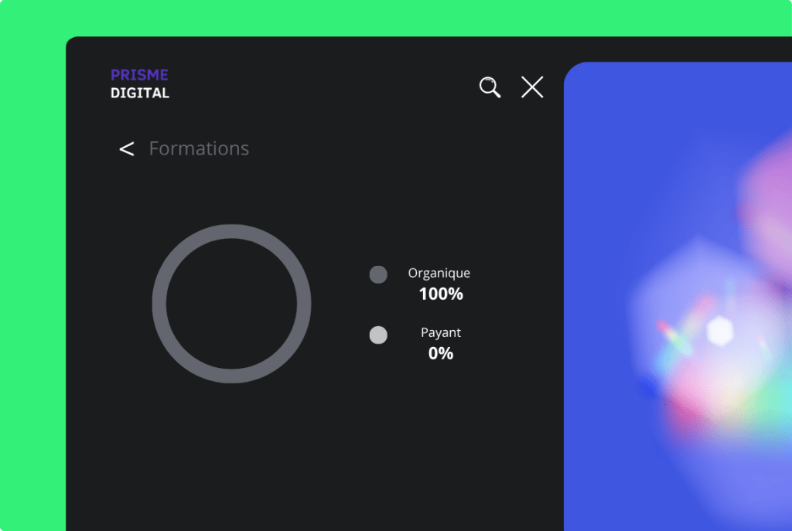792x531 pixels.
Task: Click the Prisme Digital logo
Action: [x=140, y=83]
